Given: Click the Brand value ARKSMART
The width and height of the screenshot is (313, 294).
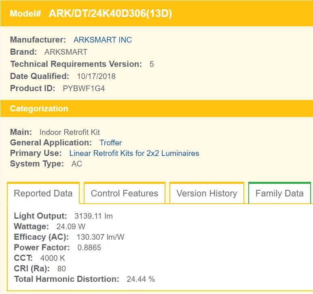Looking at the screenshot, I should coord(66,52).
